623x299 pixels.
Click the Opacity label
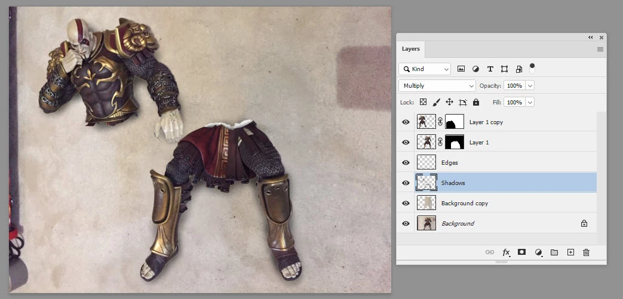(x=490, y=86)
